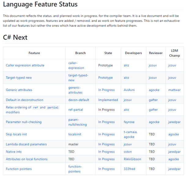Open reviewer jcouv in Caller expression attribute row
The image size is (191, 179).
(x=153, y=65)
